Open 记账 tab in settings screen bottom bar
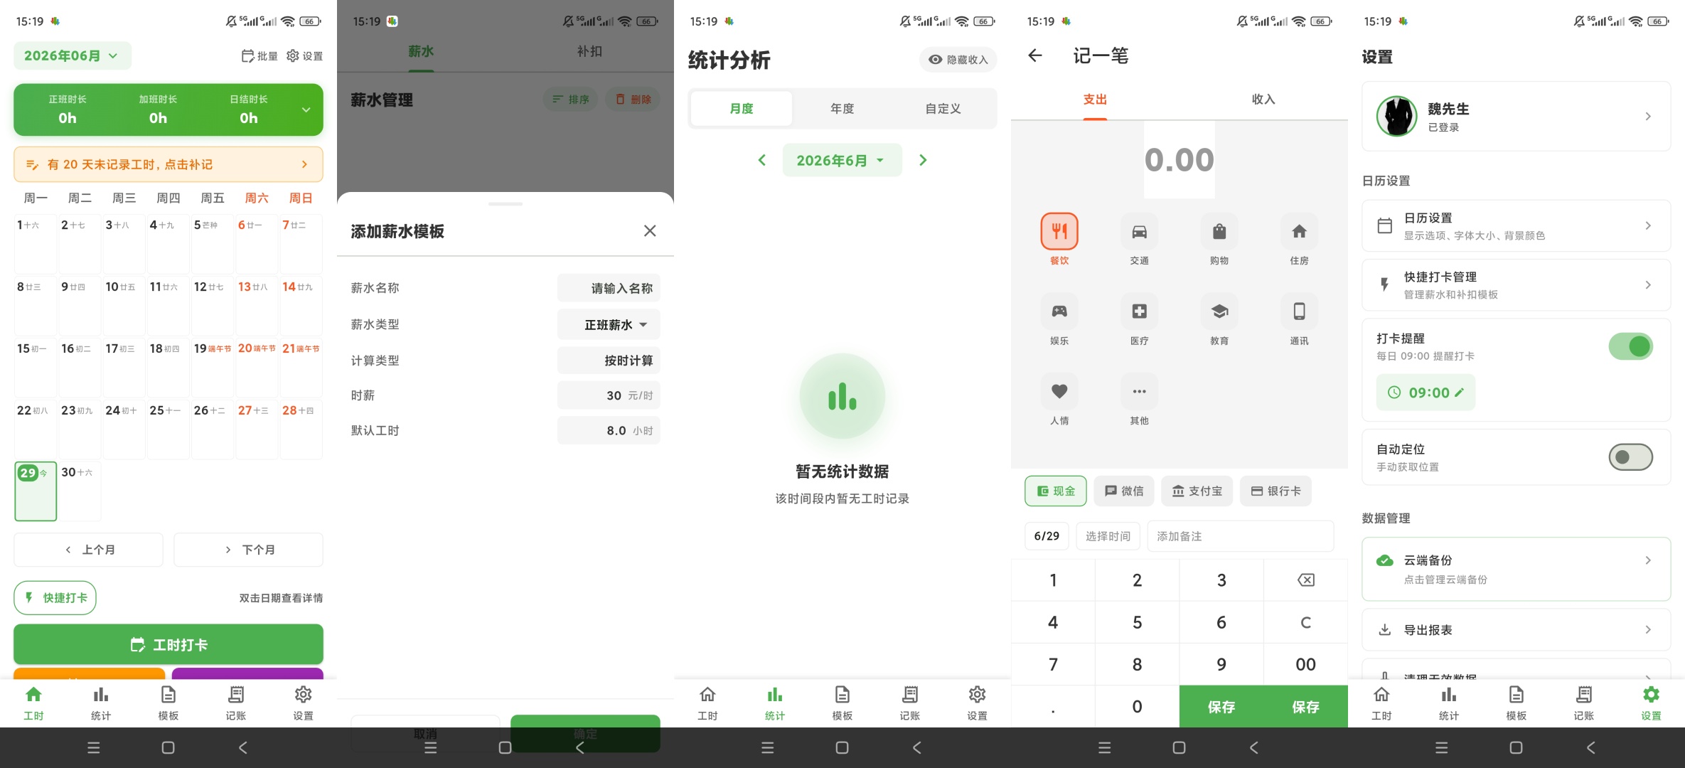 coord(1584,703)
